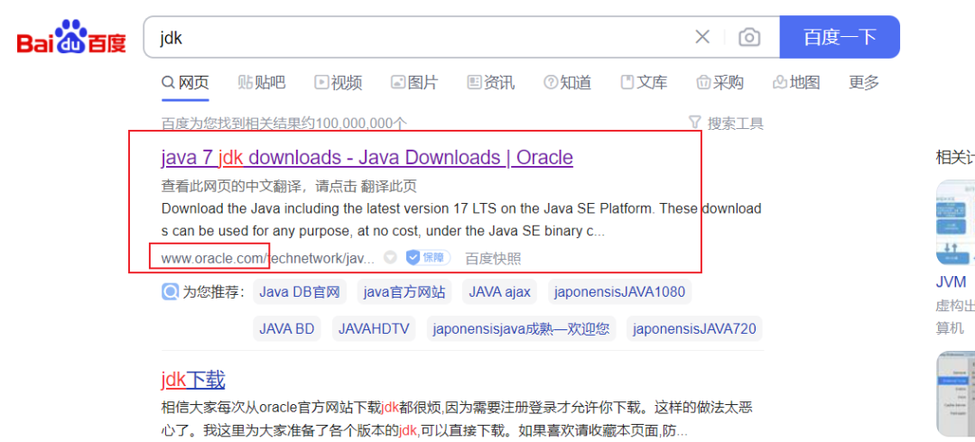Click the 百度一下 search button

click(840, 37)
